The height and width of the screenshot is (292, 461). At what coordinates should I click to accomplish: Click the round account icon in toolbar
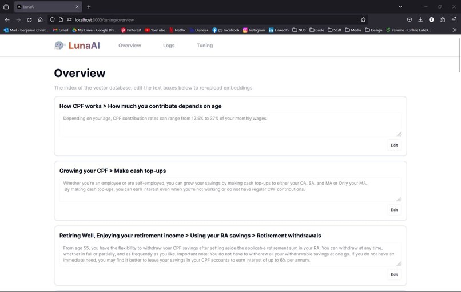pos(431,19)
